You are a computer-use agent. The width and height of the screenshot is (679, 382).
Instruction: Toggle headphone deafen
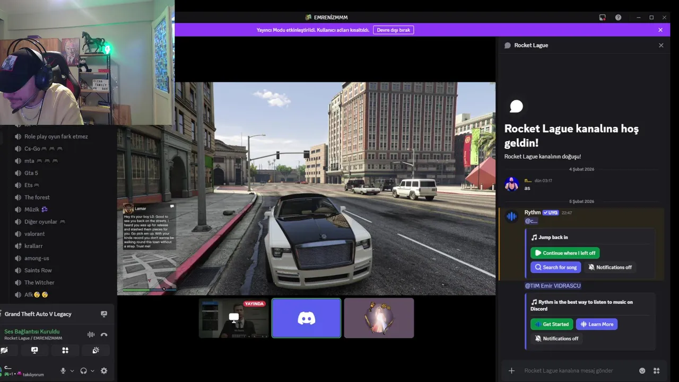pyautogui.click(x=83, y=371)
